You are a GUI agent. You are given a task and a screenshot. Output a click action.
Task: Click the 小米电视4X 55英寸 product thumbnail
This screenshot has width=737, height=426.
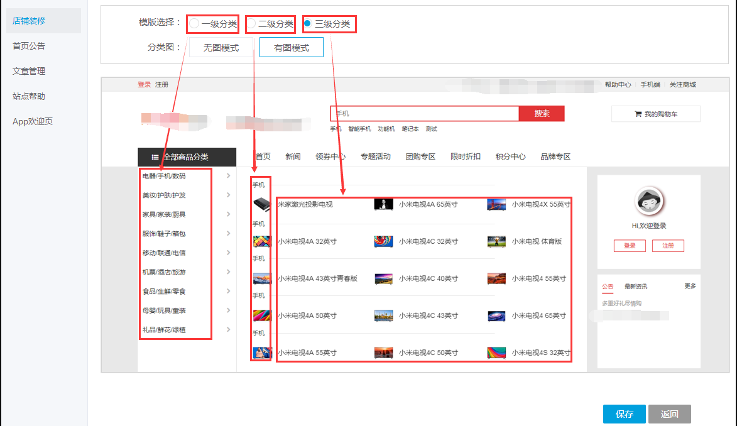click(496, 205)
